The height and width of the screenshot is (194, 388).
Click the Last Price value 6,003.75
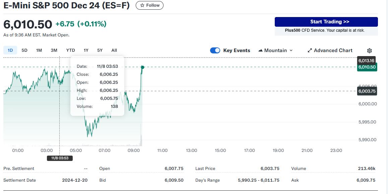[270, 169]
